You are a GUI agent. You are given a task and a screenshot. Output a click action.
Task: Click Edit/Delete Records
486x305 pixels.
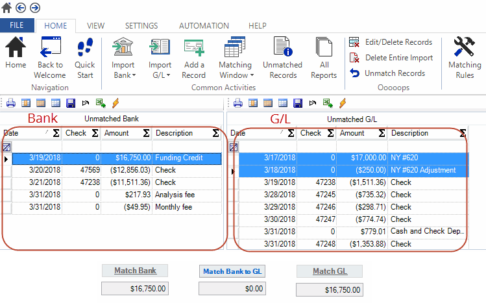click(x=391, y=42)
